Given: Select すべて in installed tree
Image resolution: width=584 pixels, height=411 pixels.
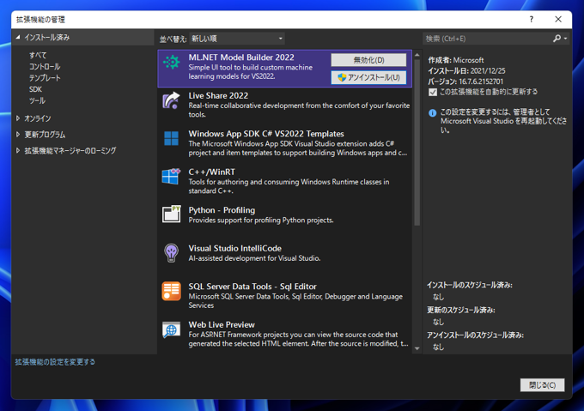Looking at the screenshot, I should click(38, 55).
